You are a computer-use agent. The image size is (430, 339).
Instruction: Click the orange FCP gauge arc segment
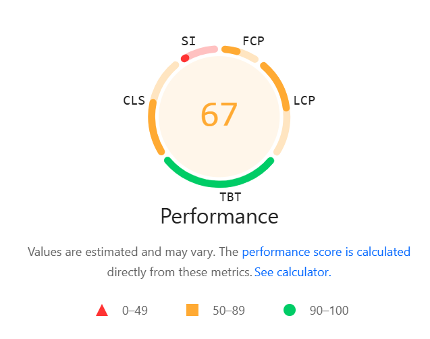click(x=231, y=50)
